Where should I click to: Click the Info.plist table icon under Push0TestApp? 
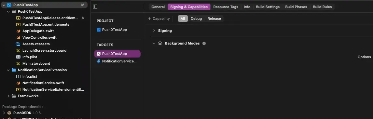pos(18,57)
